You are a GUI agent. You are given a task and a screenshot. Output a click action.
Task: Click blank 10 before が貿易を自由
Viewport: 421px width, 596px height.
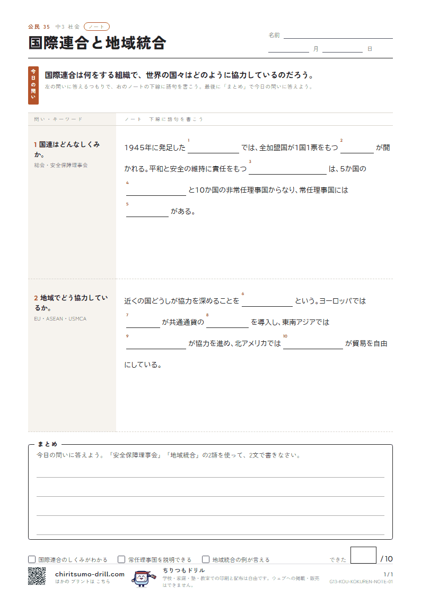(x=313, y=343)
